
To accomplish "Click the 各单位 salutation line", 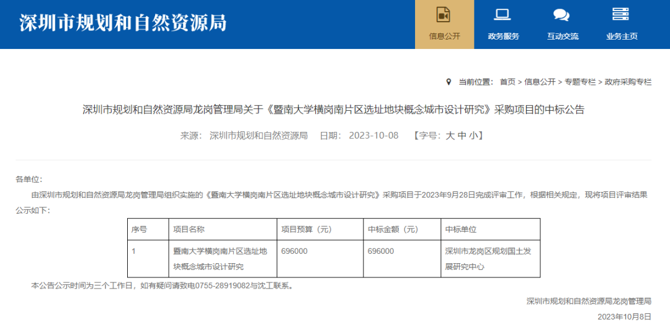I will click(29, 179).
